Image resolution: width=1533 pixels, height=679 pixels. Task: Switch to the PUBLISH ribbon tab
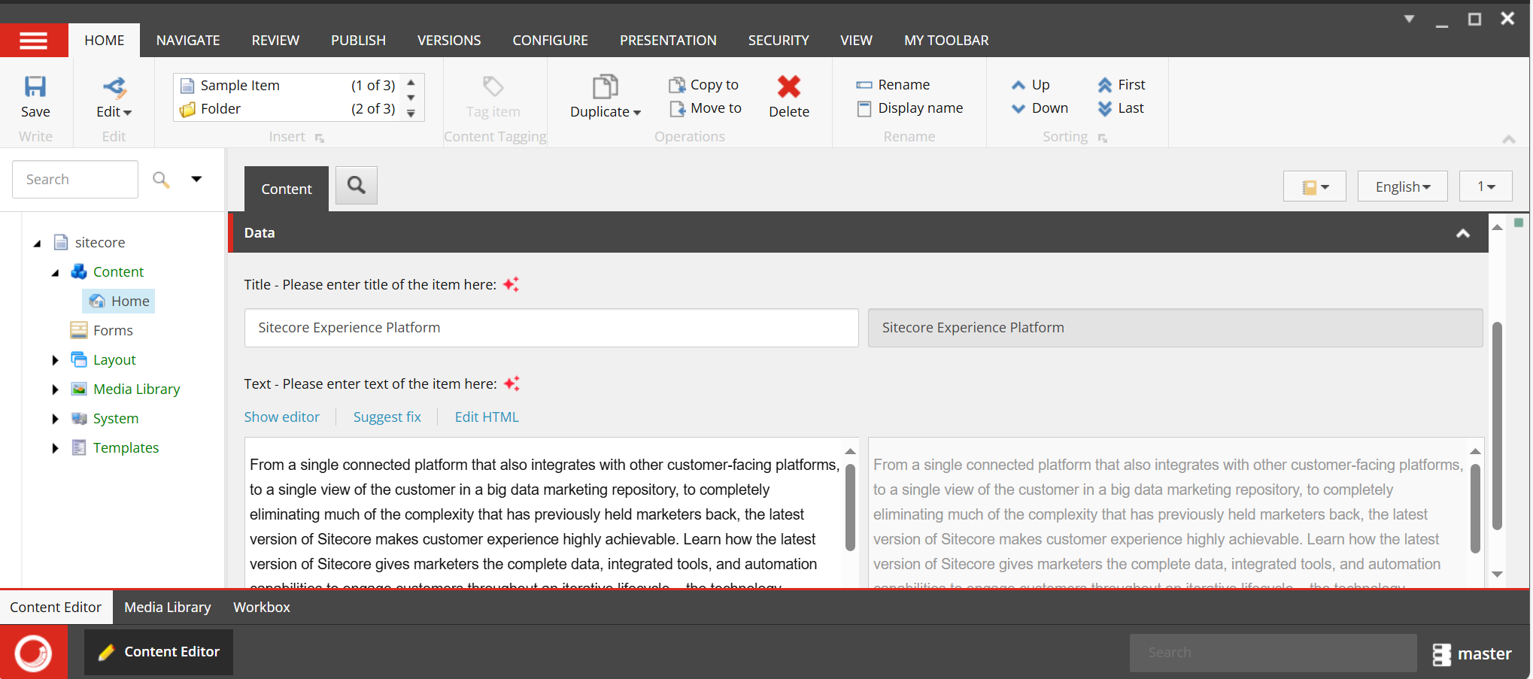tap(358, 41)
